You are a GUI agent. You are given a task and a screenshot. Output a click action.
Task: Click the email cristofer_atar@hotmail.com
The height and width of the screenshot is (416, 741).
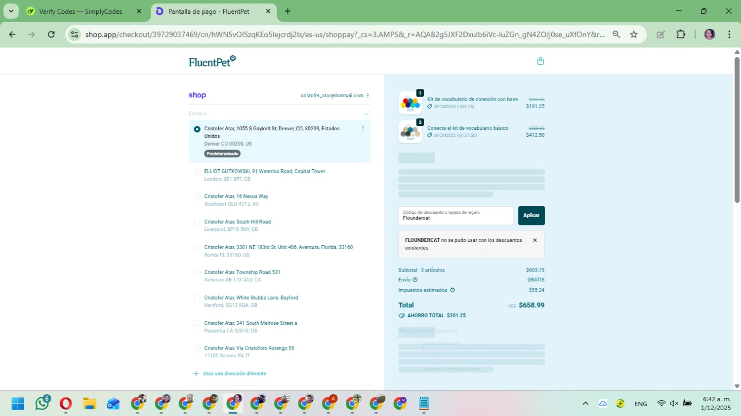(x=332, y=96)
